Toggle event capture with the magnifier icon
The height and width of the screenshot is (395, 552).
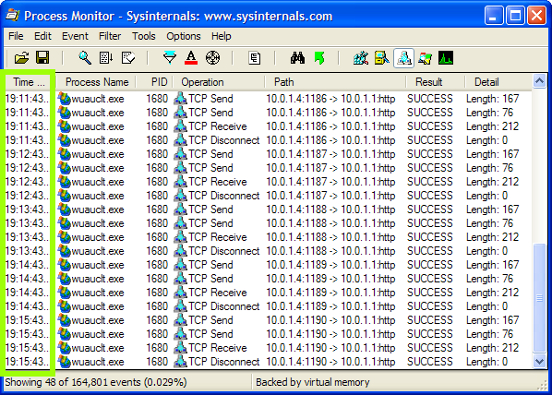click(85, 58)
